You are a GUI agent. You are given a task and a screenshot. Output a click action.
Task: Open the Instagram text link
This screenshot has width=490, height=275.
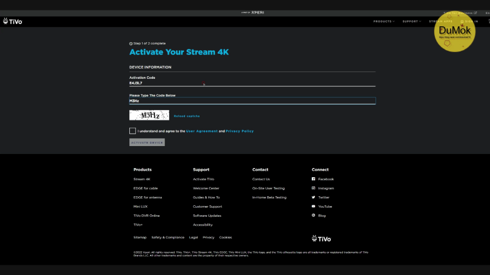[x=326, y=188]
